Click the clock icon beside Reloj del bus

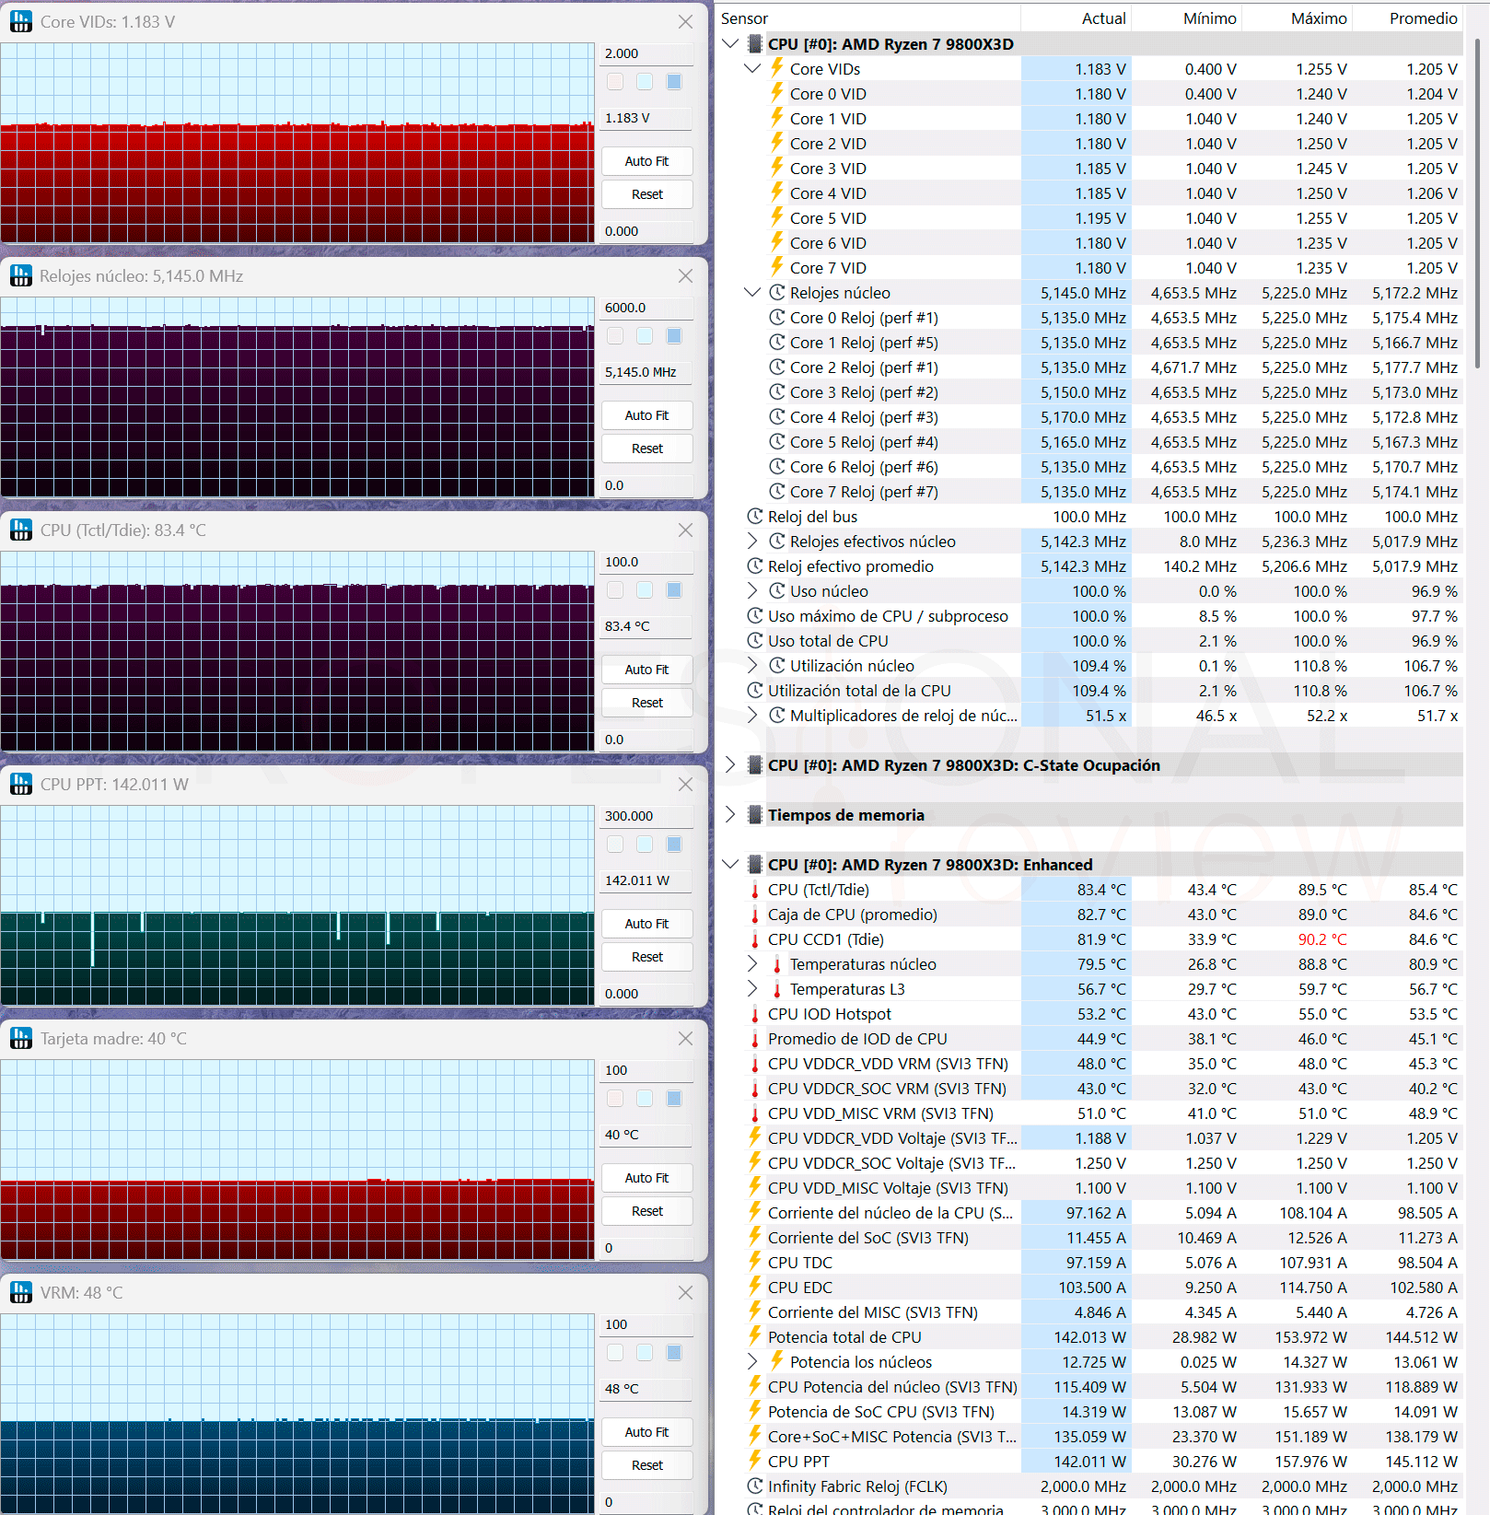[x=755, y=516]
